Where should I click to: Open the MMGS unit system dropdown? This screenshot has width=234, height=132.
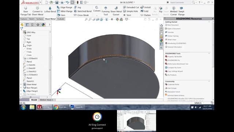[x=204, y=103]
